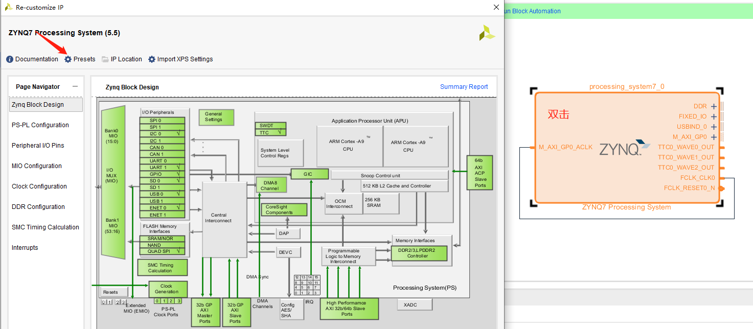Select the processing_system7_0 ZYNQ block
This screenshot has width=753, height=329.
[x=626, y=148]
